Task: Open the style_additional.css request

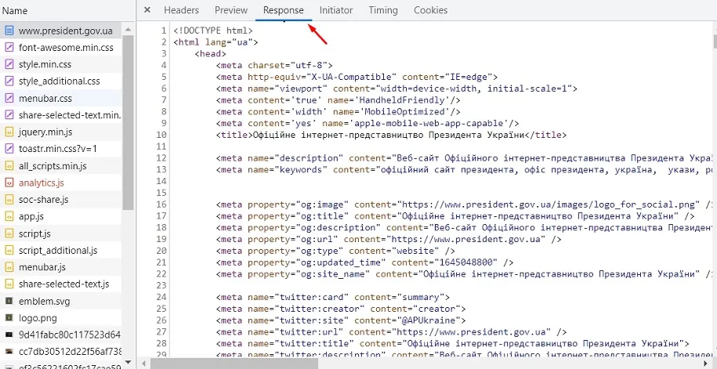Action: [x=61, y=81]
